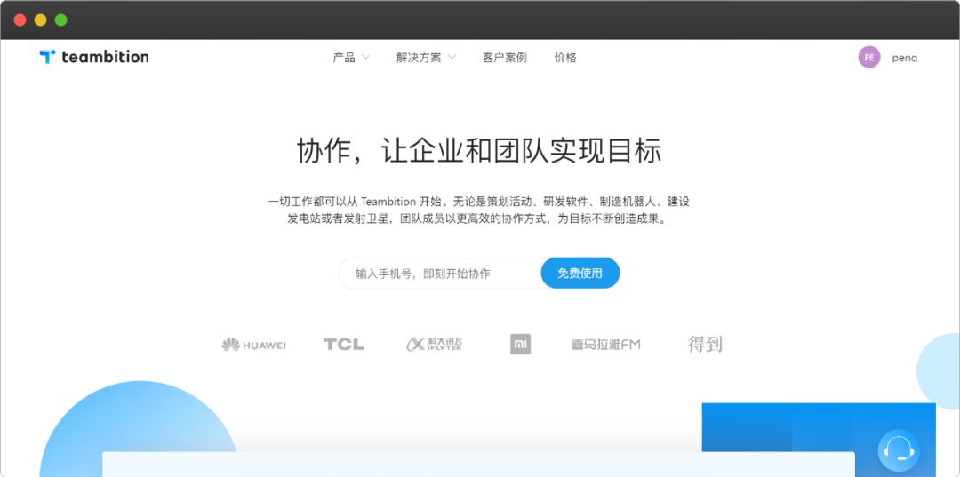Image resolution: width=960 pixels, height=477 pixels.
Task: Click the headline 协作，让企业和团队实现目标
Action: pos(479,152)
